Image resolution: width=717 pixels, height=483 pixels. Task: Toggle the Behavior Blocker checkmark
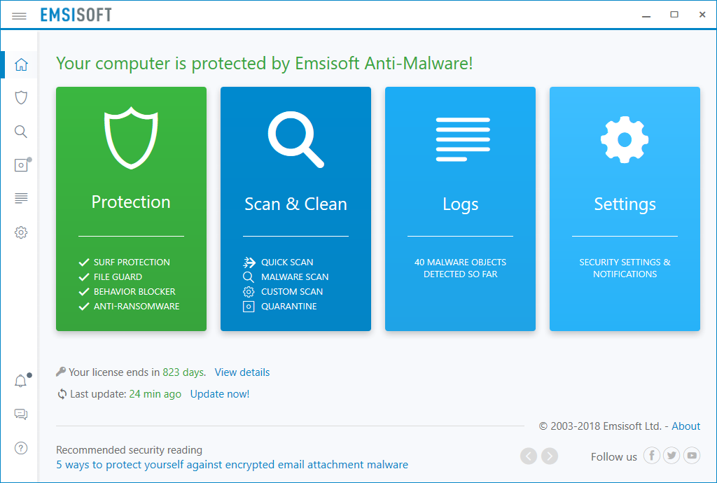point(84,292)
